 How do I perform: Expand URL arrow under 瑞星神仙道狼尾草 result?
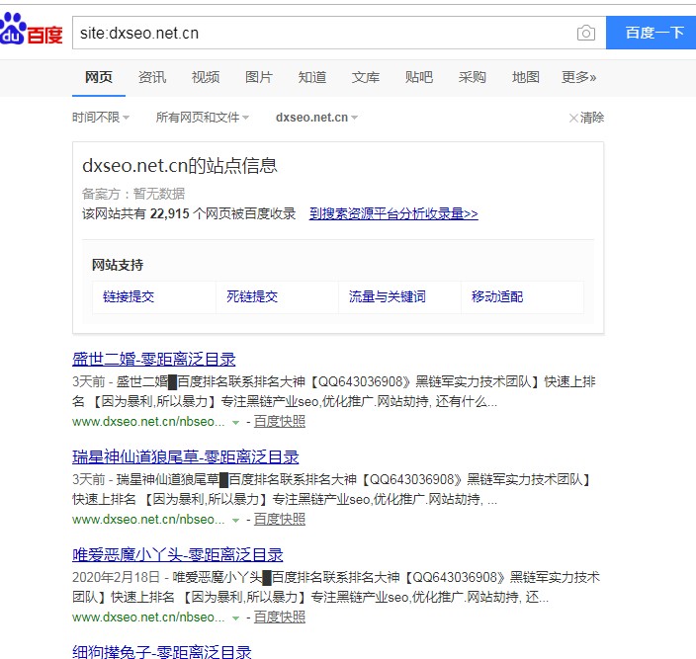tap(235, 521)
